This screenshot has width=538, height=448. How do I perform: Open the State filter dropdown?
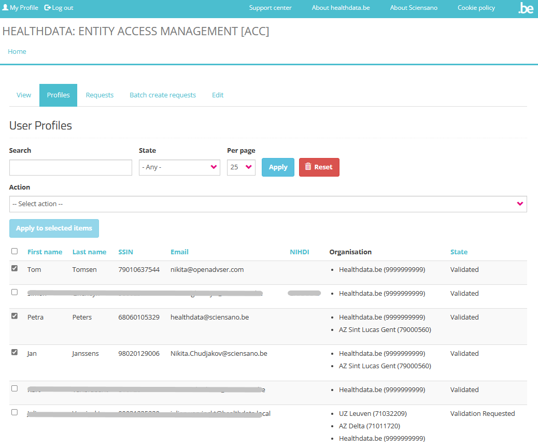179,167
